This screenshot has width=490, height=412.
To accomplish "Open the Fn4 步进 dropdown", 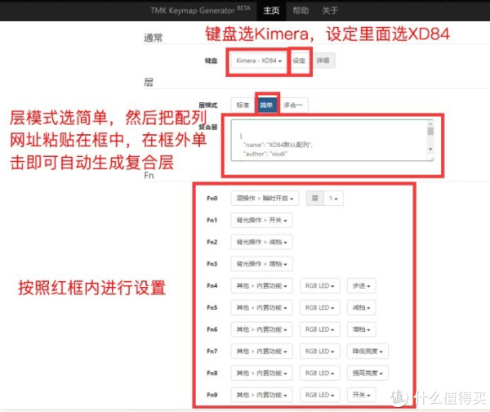I will click(361, 286).
